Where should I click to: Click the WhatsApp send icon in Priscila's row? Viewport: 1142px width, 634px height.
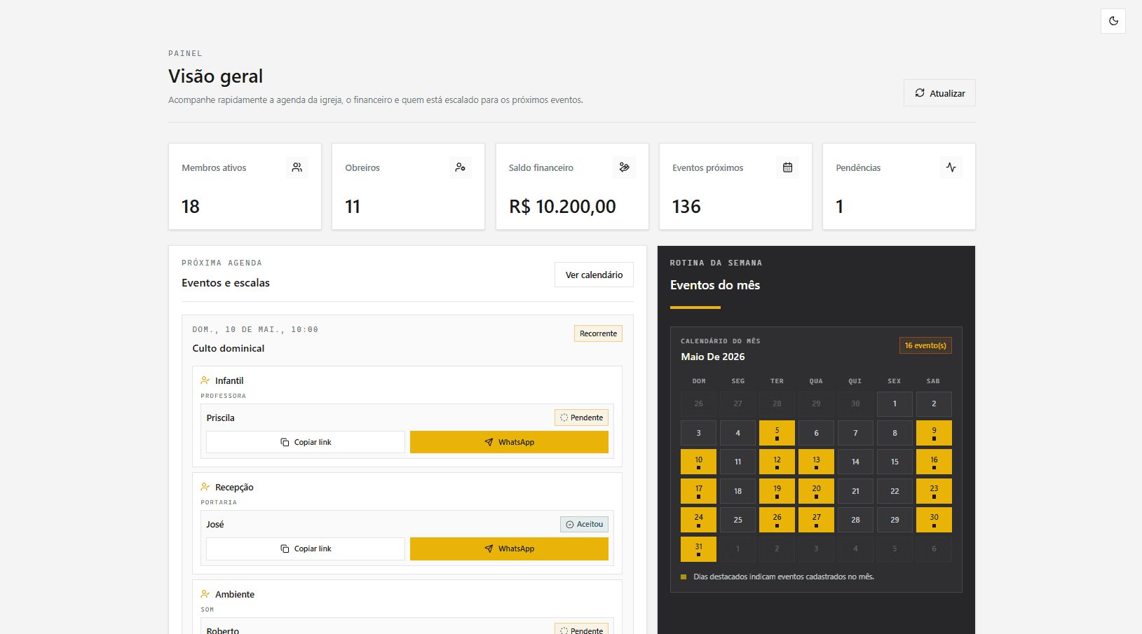489,442
